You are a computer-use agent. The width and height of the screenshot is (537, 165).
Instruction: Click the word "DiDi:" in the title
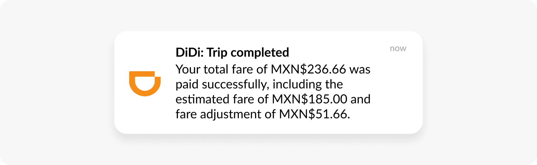[190, 53]
